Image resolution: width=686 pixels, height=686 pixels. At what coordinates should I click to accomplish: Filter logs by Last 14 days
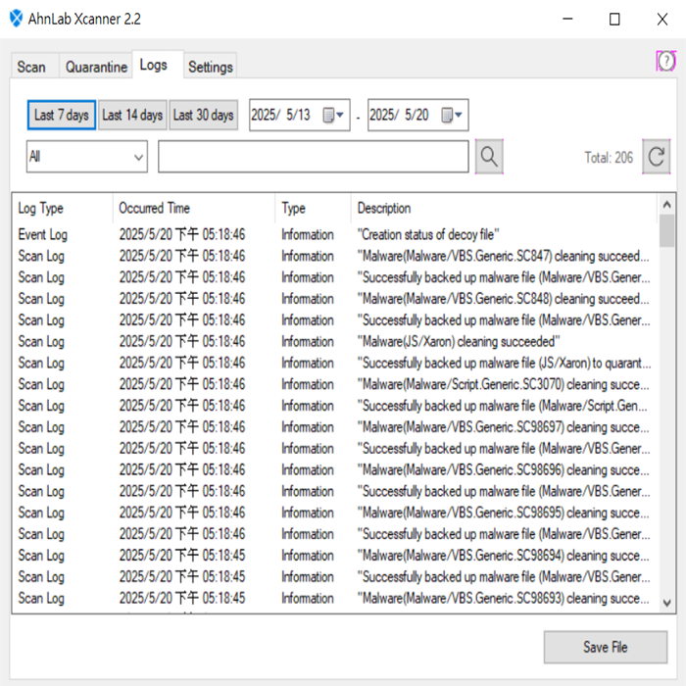pyautogui.click(x=132, y=115)
